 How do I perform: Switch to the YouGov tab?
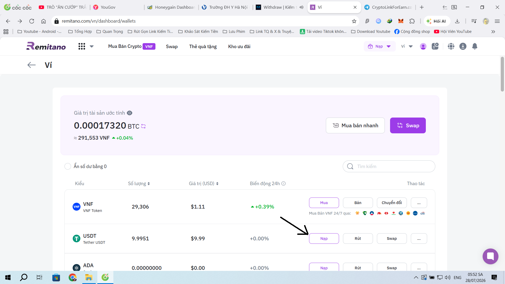tap(117, 7)
